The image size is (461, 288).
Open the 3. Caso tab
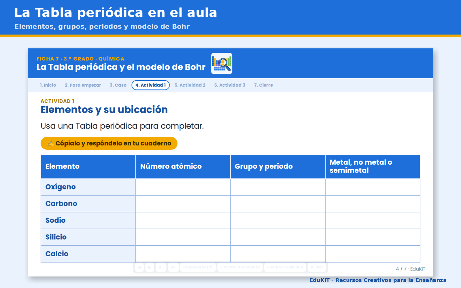(x=118, y=85)
